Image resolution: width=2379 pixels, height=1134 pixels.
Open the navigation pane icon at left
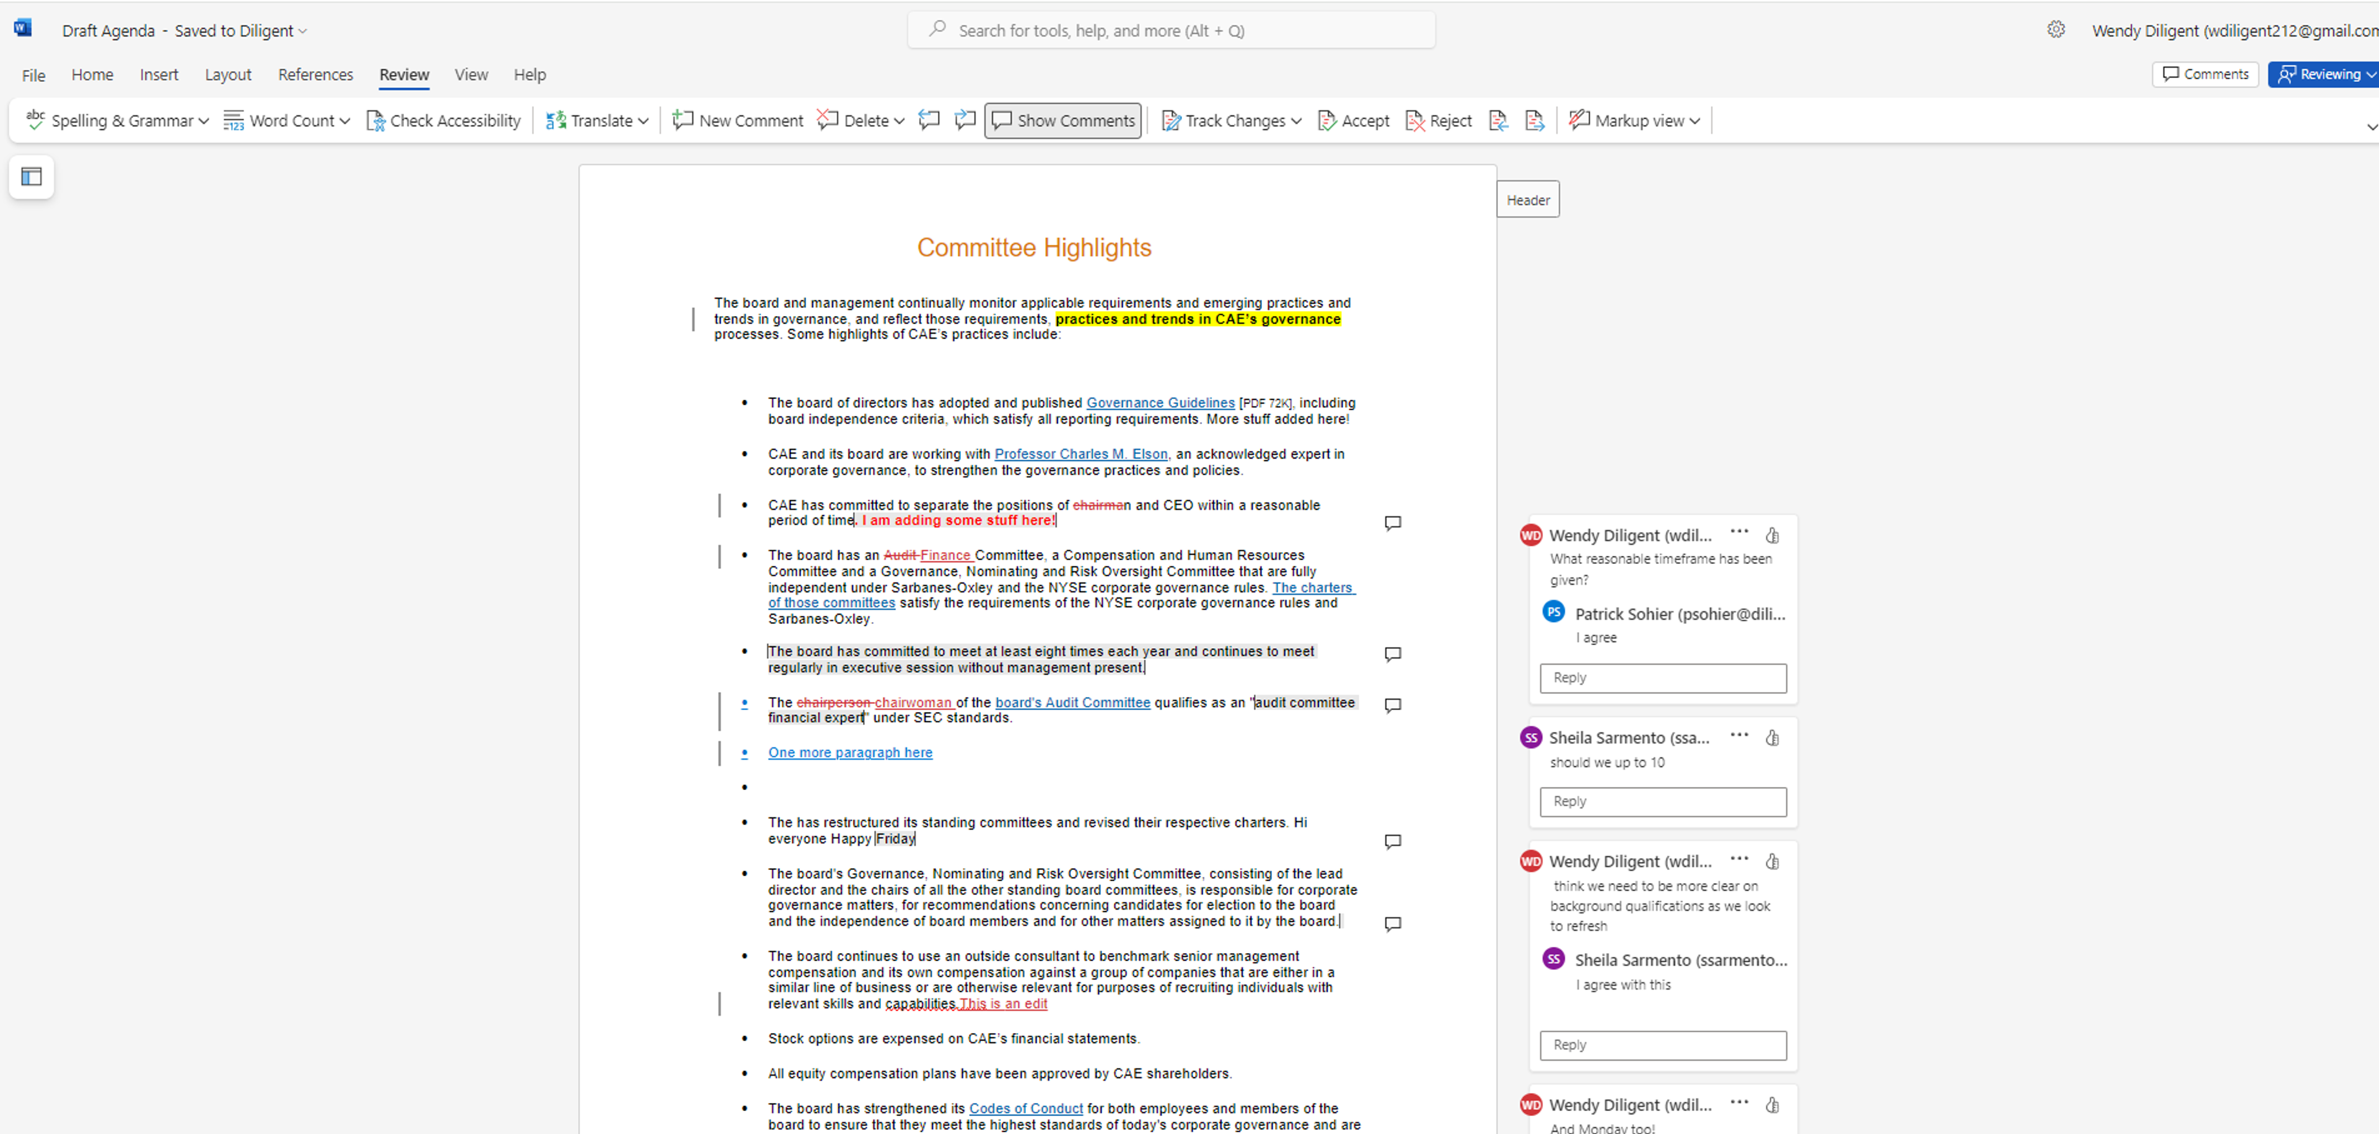pyautogui.click(x=32, y=177)
